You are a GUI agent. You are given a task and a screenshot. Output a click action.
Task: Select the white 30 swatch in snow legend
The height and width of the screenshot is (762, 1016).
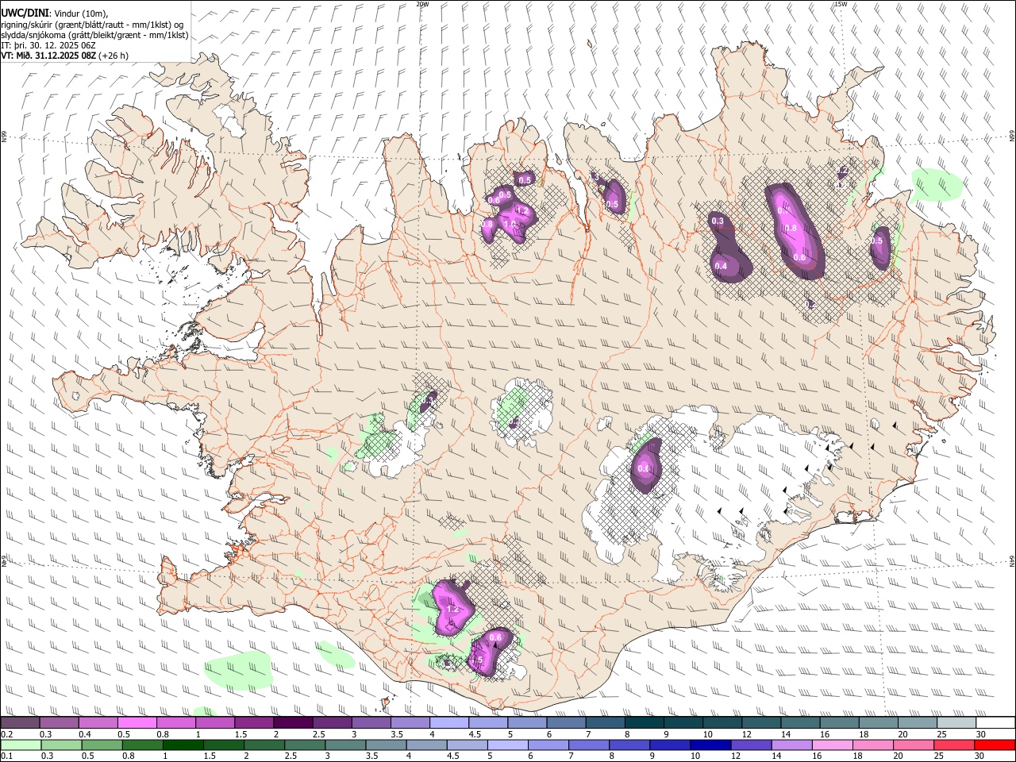[994, 723]
